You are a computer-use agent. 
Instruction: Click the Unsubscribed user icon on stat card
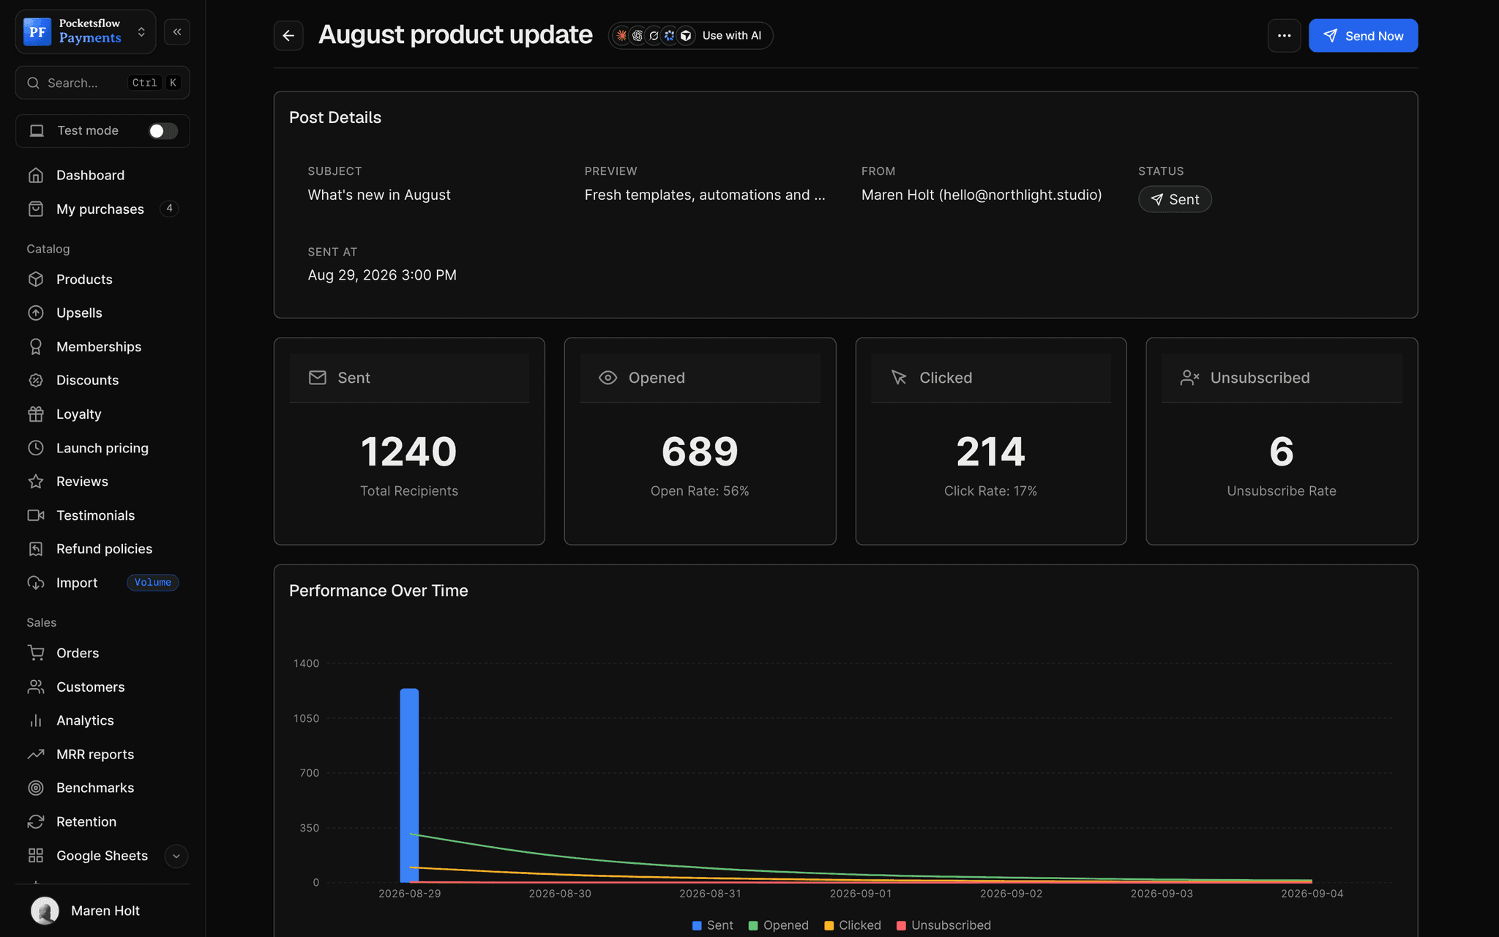[1189, 378]
